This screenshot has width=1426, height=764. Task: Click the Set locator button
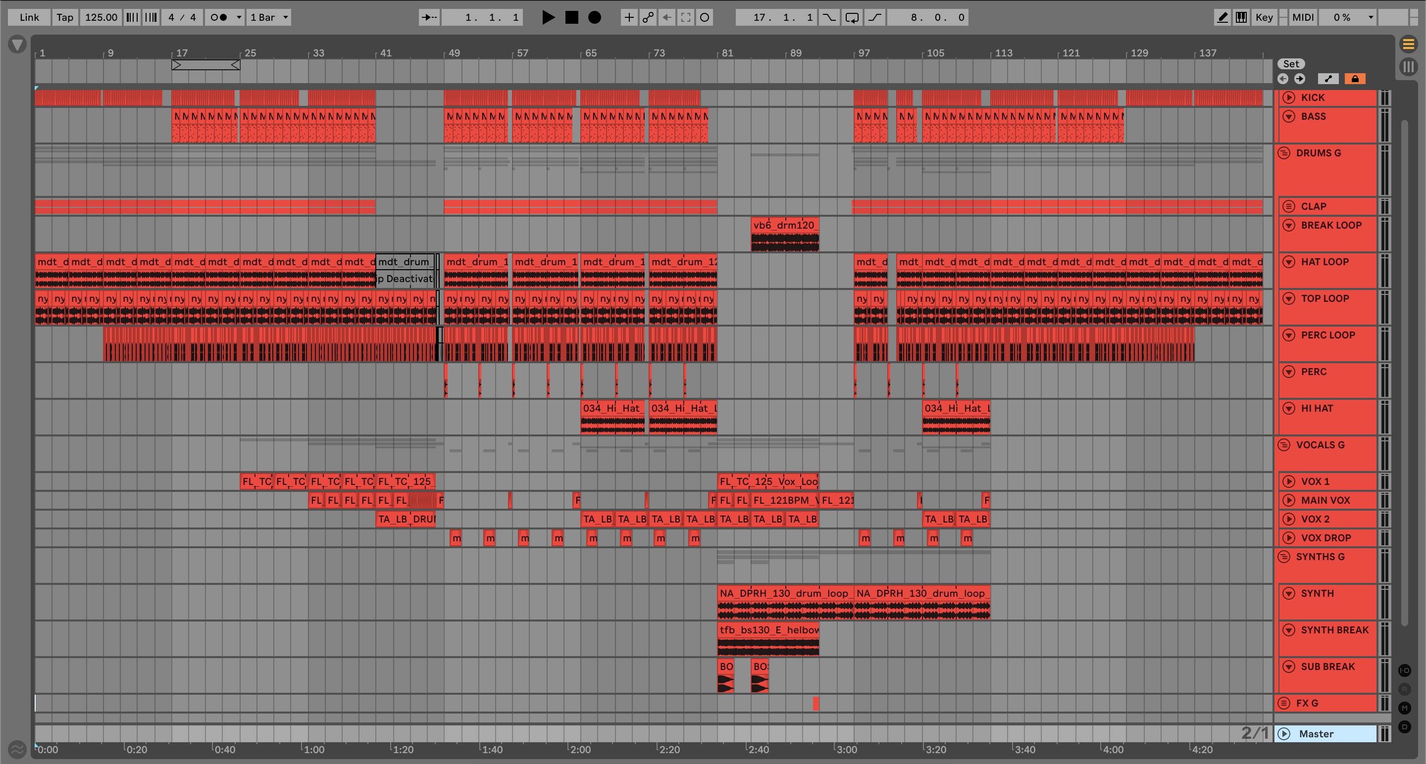tap(1291, 64)
